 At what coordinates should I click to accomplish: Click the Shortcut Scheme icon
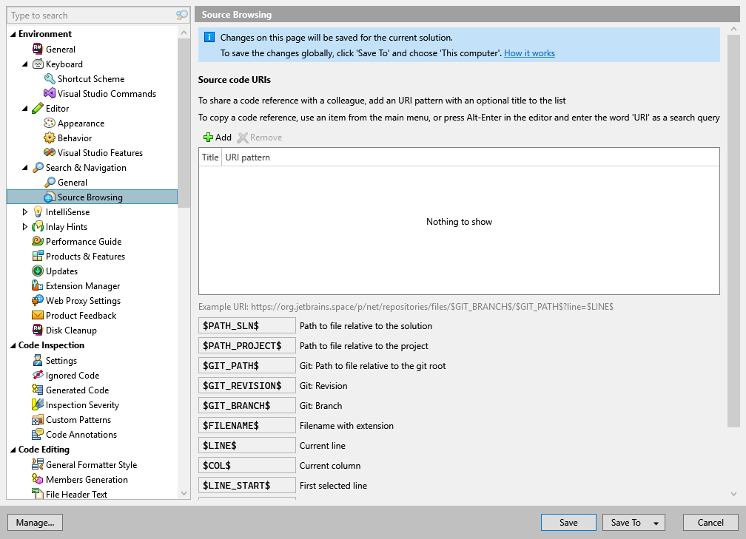pos(50,78)
